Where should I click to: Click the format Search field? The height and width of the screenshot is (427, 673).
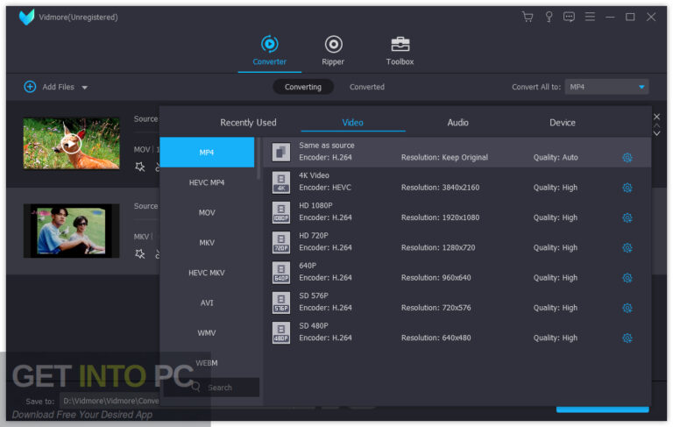(211, 388)
